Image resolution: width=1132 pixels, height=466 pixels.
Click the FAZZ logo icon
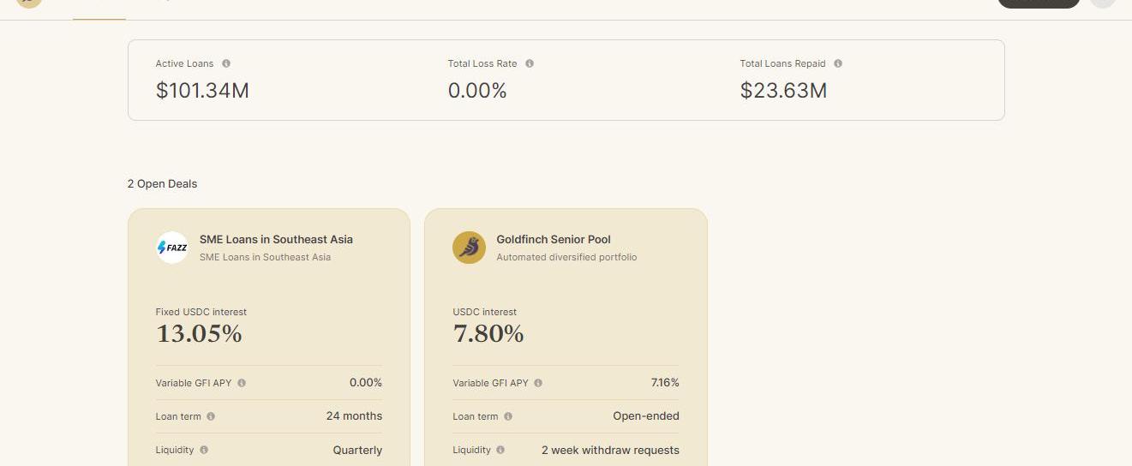click(x=172, y=248)
